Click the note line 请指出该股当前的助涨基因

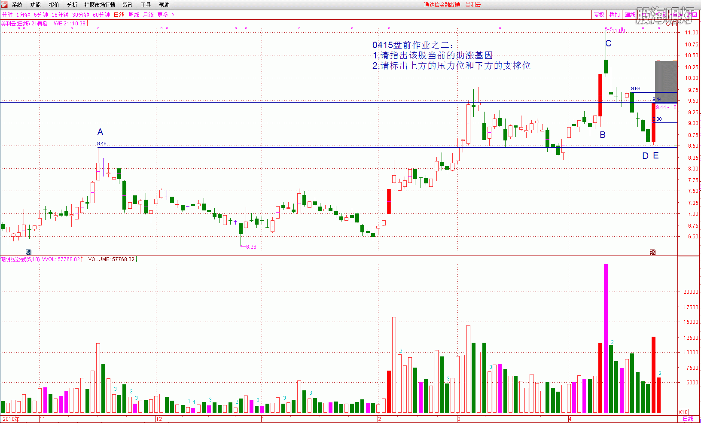coord(437,55)
